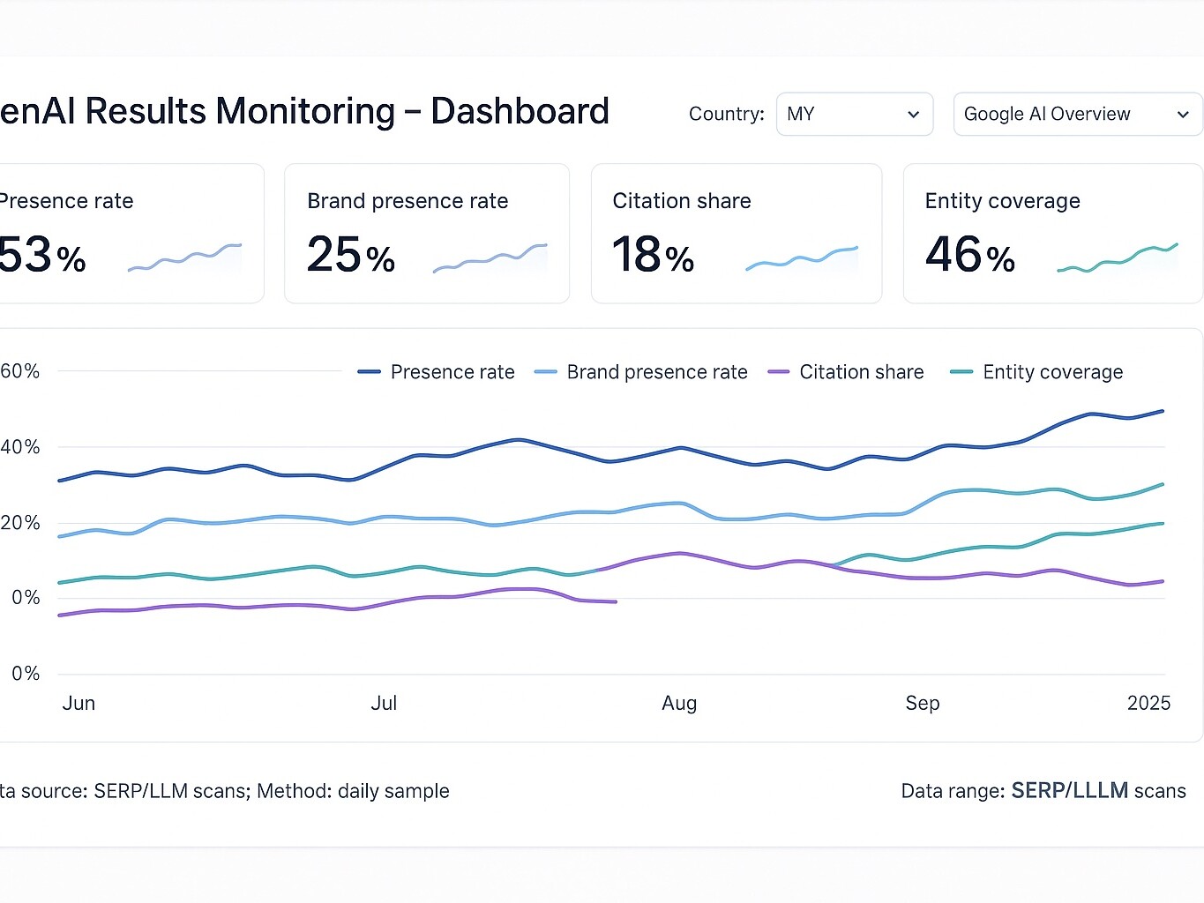Screen dimensions: 1204x903
Task: Click the Aug label on the chart axis
Action: 679,703
